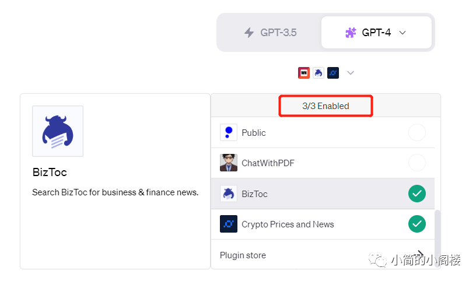Enable the Public plugin checkbox
Image resolution: width=476 pixels, height=281 pixels.
click(x=417, y=132)
